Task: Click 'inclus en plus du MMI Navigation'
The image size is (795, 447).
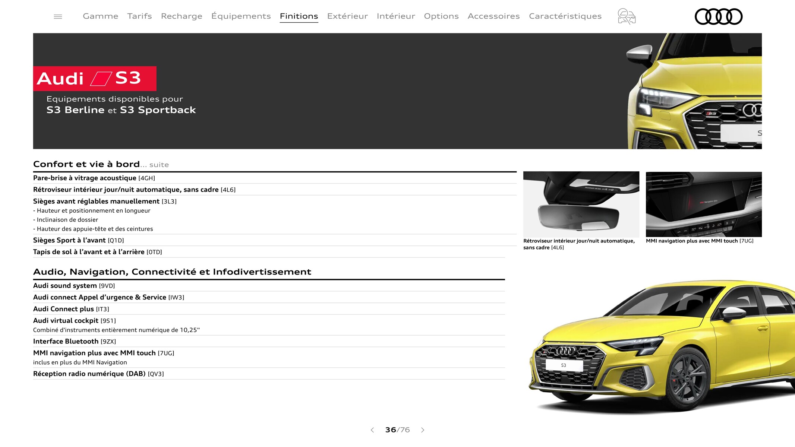Action: [x=80, y=362]
